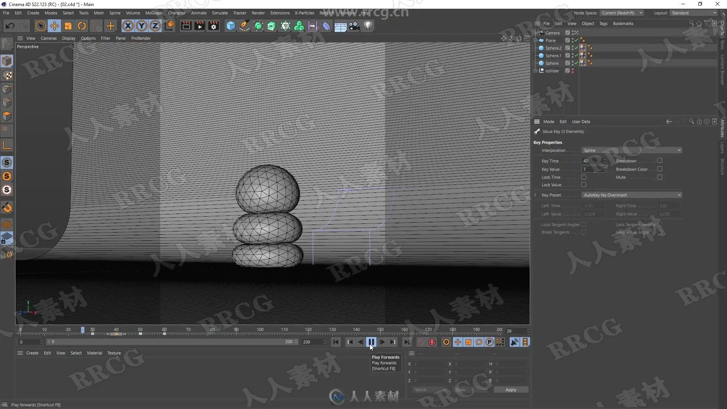Enable the Breakdown checkbox
This screenshot has width=727, height=409.
660,161
